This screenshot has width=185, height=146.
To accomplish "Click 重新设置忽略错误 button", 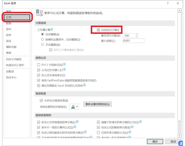I will click(x=98, y=104).
